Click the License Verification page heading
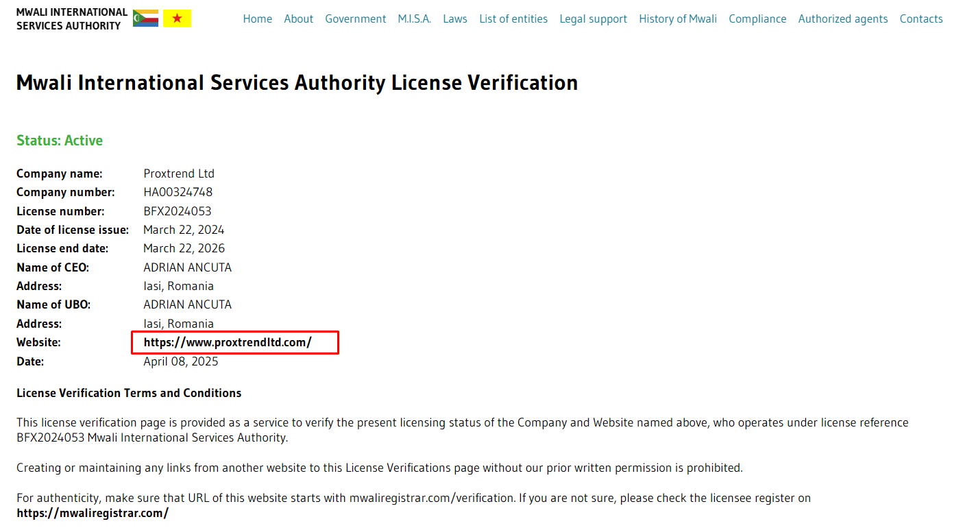The width and height of the screenshot is (963, 528). coord(297,83)
